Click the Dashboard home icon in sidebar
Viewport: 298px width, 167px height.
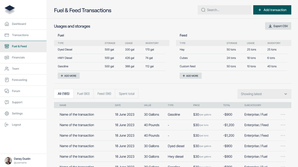point(7,24)
